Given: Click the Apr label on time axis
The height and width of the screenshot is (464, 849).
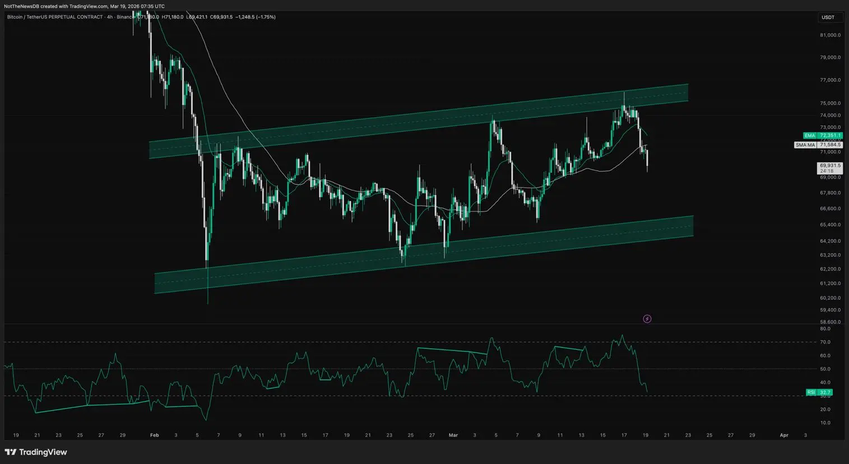Looking at the screenshot, I should click(784, 435).
